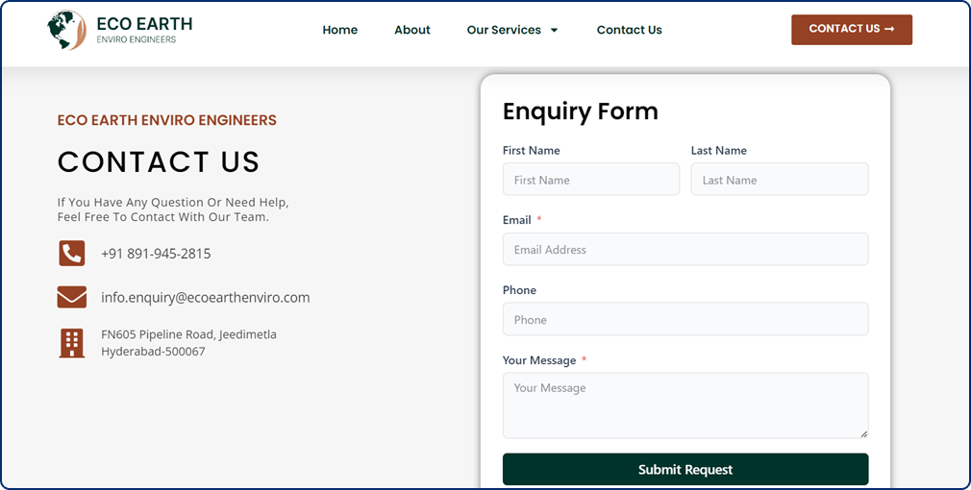Focus the Last Name input field
Image resolution: width=971 pixels, height=490 pixels.
780,180
